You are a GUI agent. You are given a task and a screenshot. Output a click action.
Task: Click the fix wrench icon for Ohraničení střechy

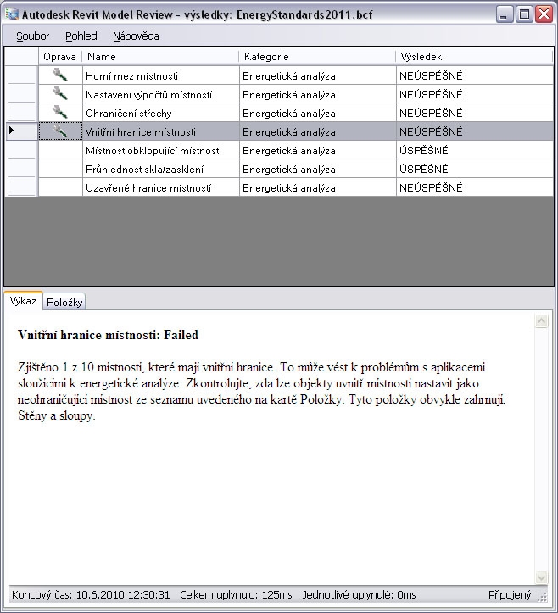click(60, 112)
